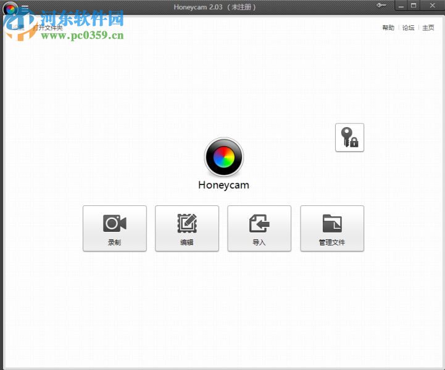The image size is (445, 370).
Task: Open the hamburger menu in title bar
Action: 25,8
